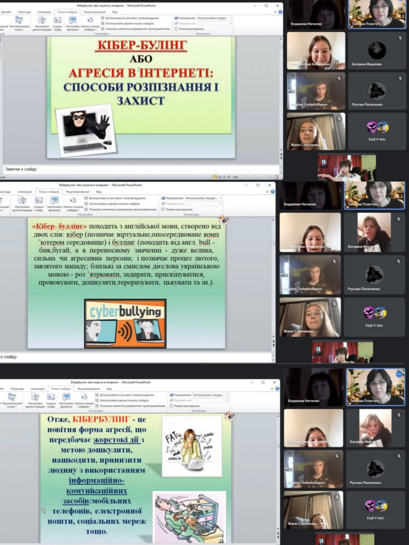This screenshot has height=545, width=409.
Task: Open 'Рецензирование' tab in bottom PowerPoint window
Action: point(89,389)
